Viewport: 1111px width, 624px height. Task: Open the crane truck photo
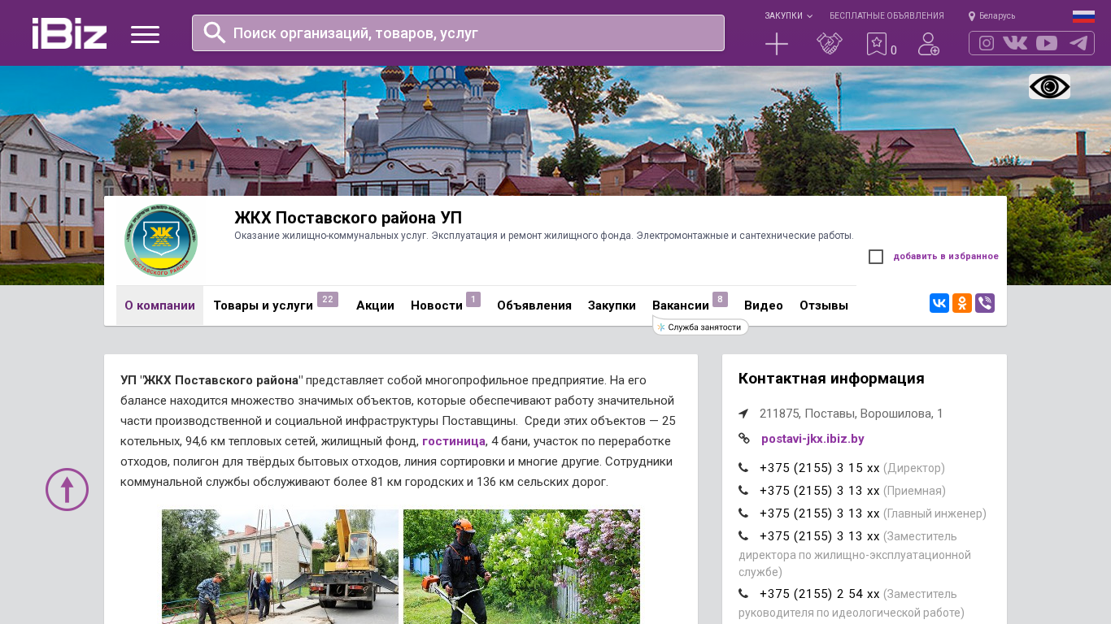click(280, 566)
